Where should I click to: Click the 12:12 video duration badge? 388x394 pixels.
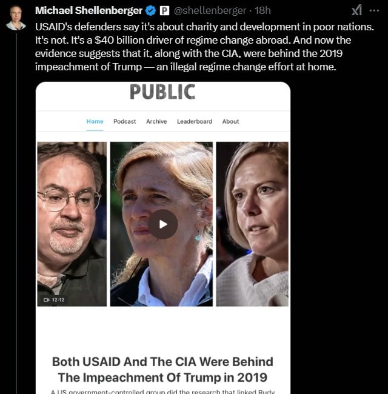[54, 300]
